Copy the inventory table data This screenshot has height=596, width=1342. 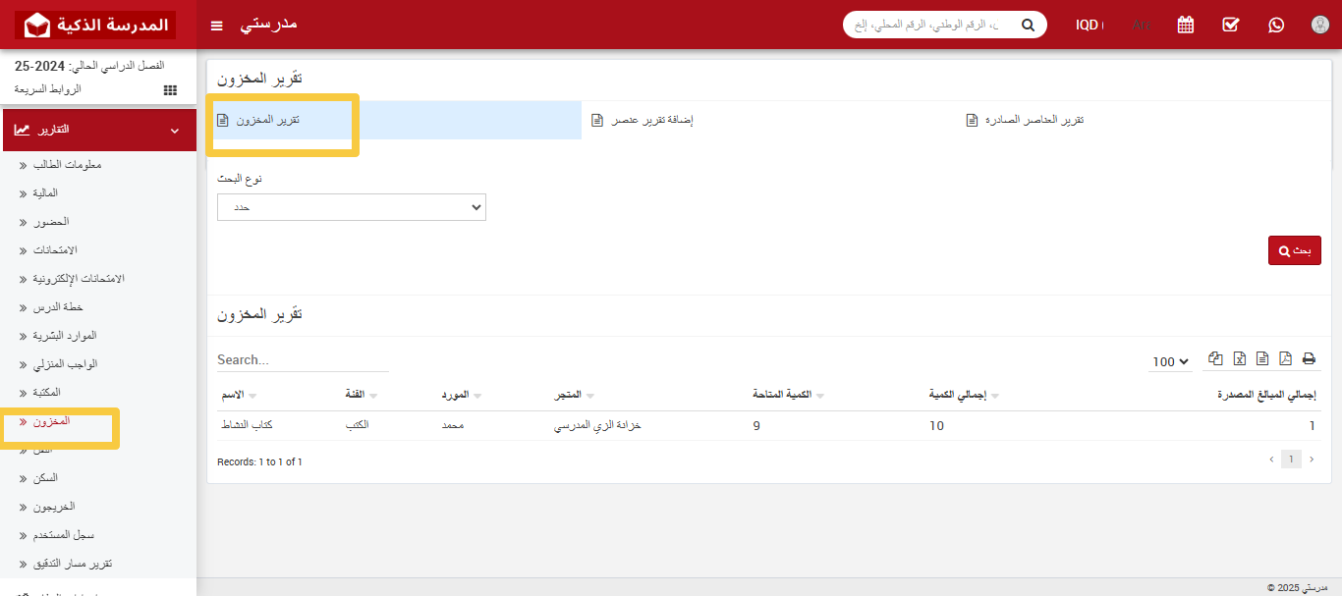point(1216,359)
